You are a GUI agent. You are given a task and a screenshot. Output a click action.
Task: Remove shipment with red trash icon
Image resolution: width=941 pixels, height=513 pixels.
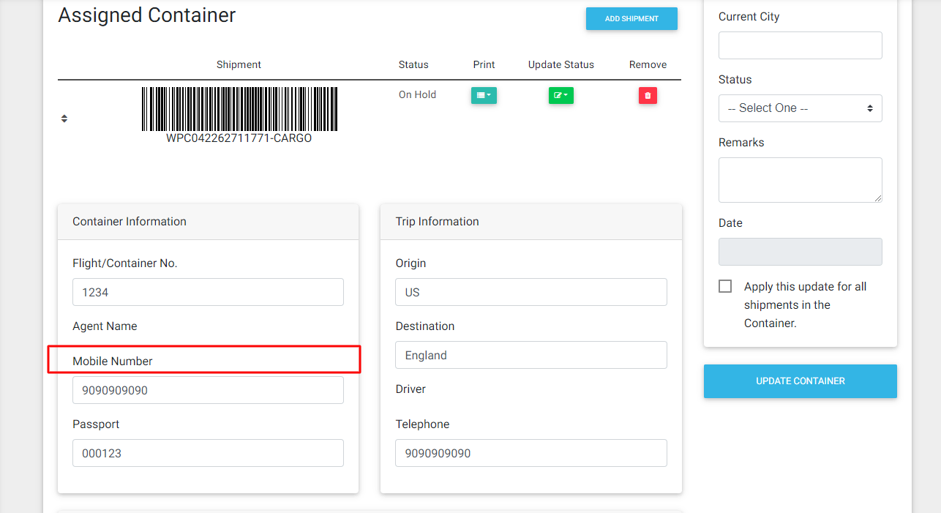pos(648,95)
